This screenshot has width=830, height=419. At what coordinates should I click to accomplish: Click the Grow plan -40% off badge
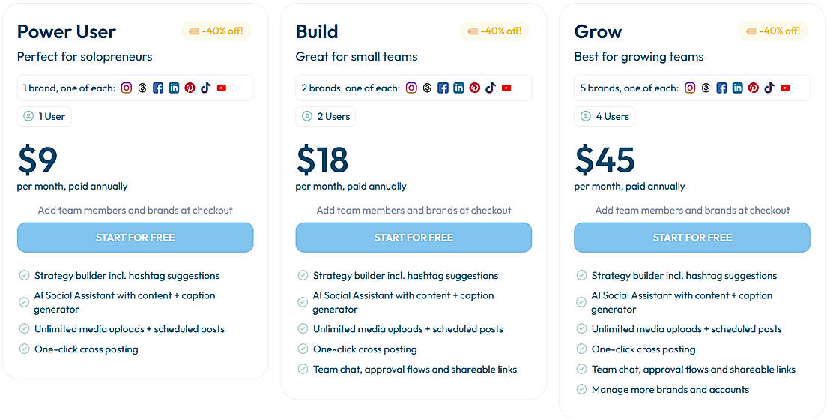tap(773, 31)
